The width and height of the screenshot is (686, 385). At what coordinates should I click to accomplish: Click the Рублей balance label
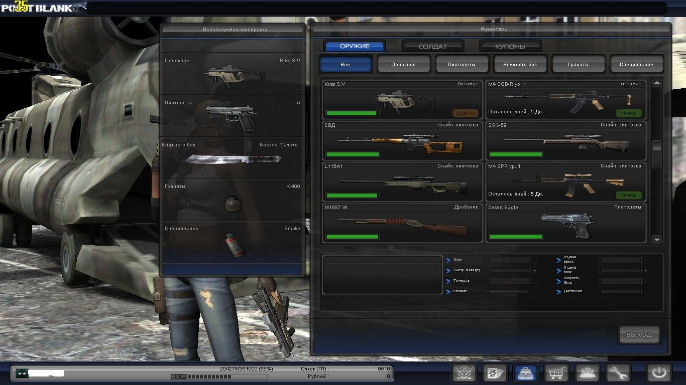pyautogui.click(x=318, y=376)
